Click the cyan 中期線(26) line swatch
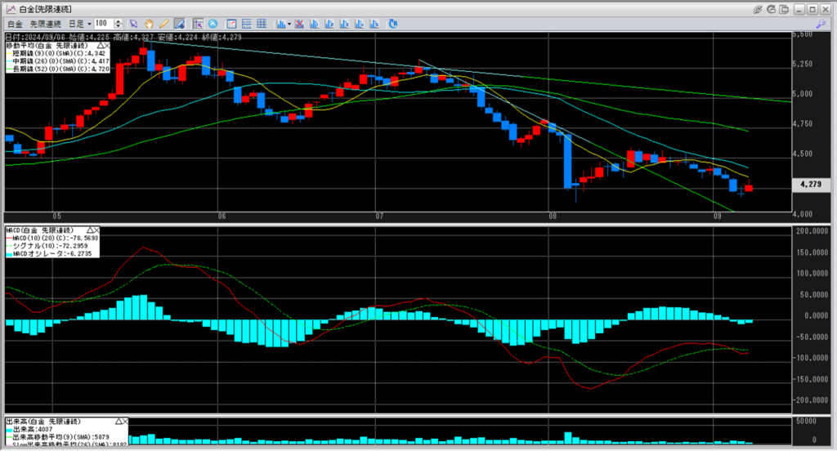This screenshot has width=837, height=451. [9, 61]
